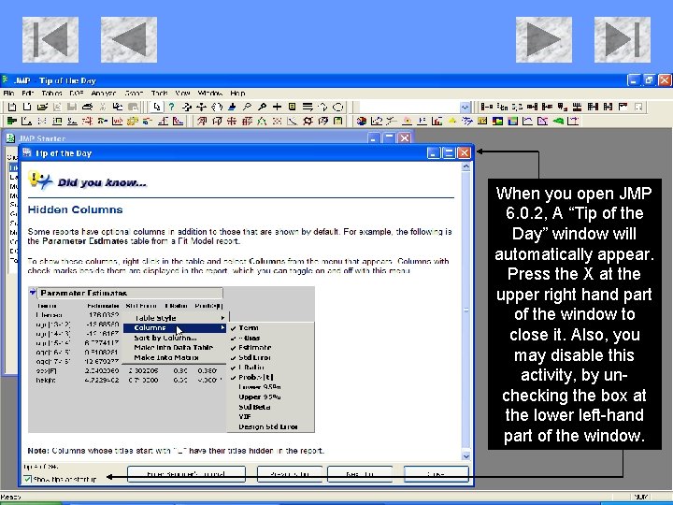Click the Open file folder toolbar icon

click(42, 107)
